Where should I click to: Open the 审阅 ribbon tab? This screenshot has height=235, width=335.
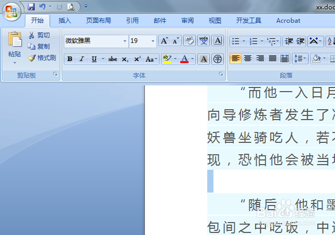coord(187,20)
